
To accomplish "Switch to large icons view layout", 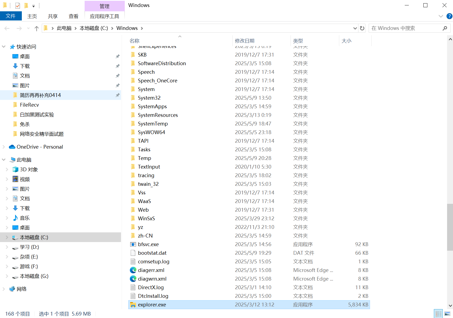I will point(447,314).
